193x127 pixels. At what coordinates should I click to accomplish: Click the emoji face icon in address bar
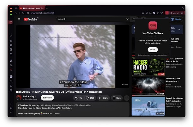[x=143, y=13]
